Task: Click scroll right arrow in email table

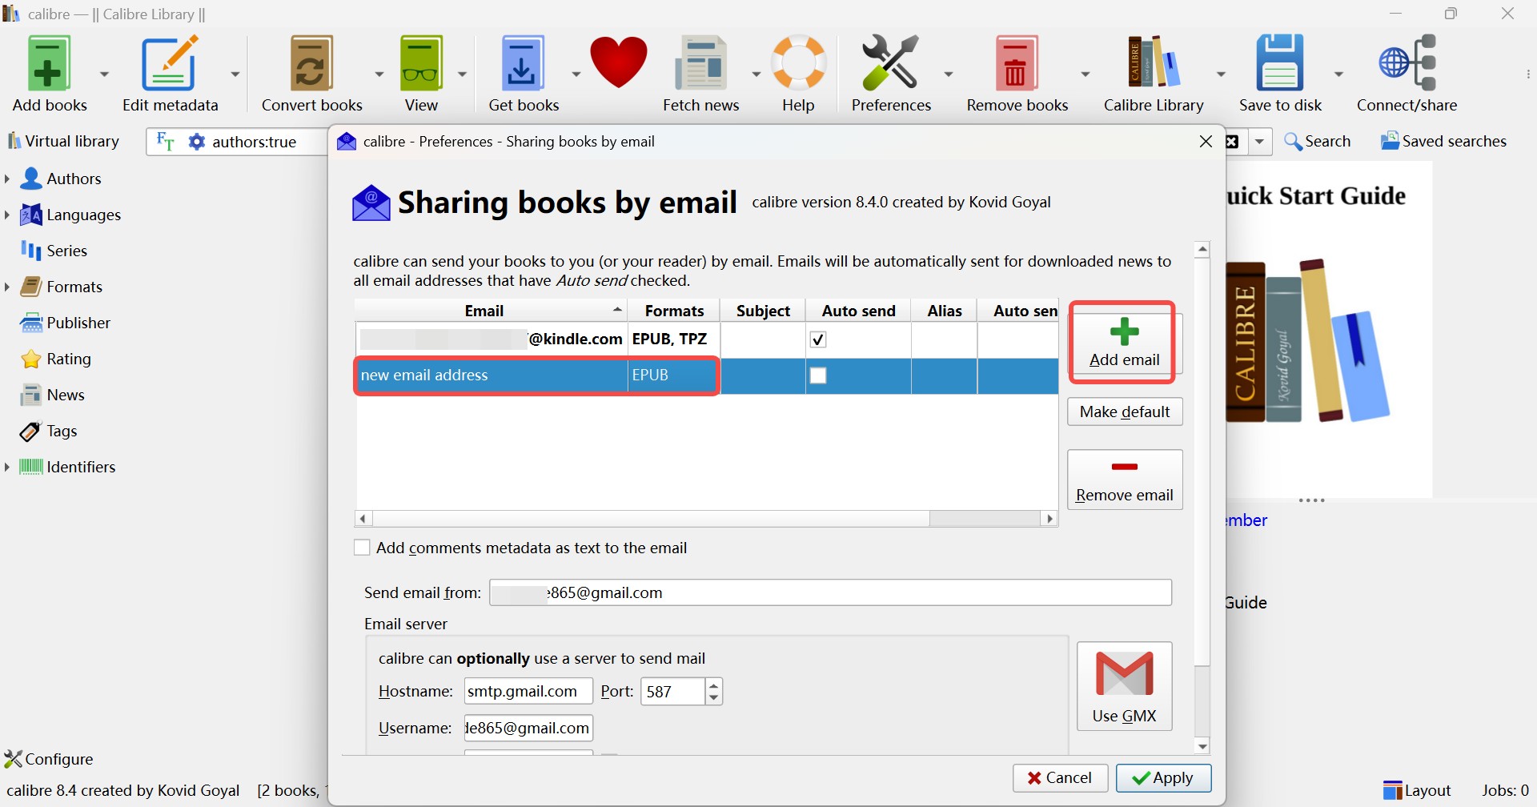Action: click(x=1050, y=519)
